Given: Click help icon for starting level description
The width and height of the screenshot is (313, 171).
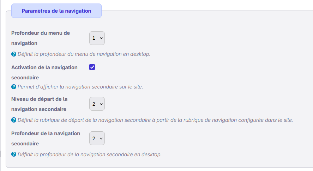Looking at the screenshot, I should 14,120.
